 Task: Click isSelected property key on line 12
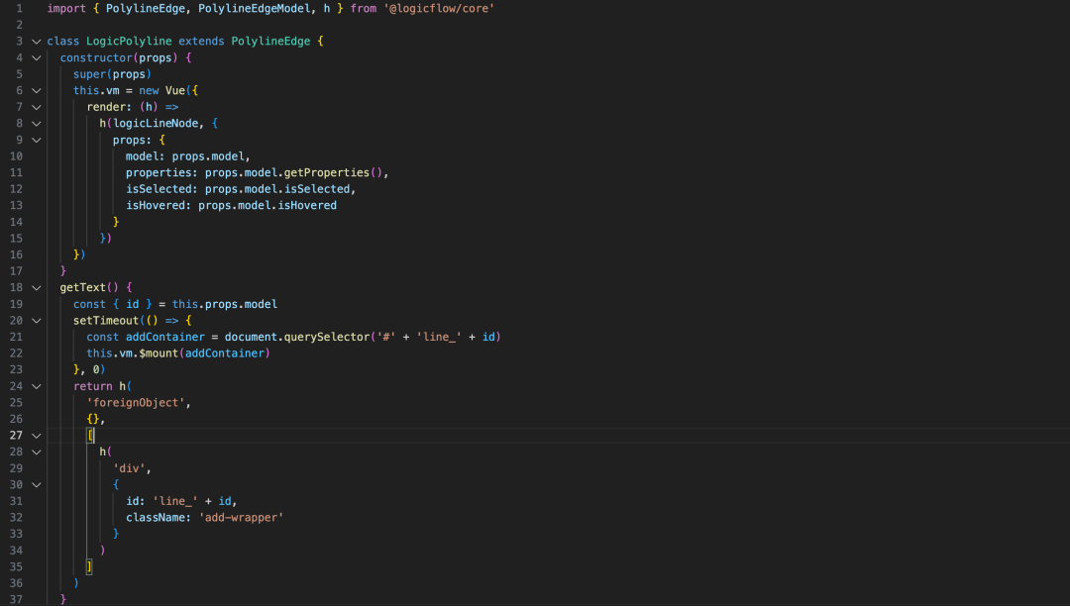tap(159, 189)
